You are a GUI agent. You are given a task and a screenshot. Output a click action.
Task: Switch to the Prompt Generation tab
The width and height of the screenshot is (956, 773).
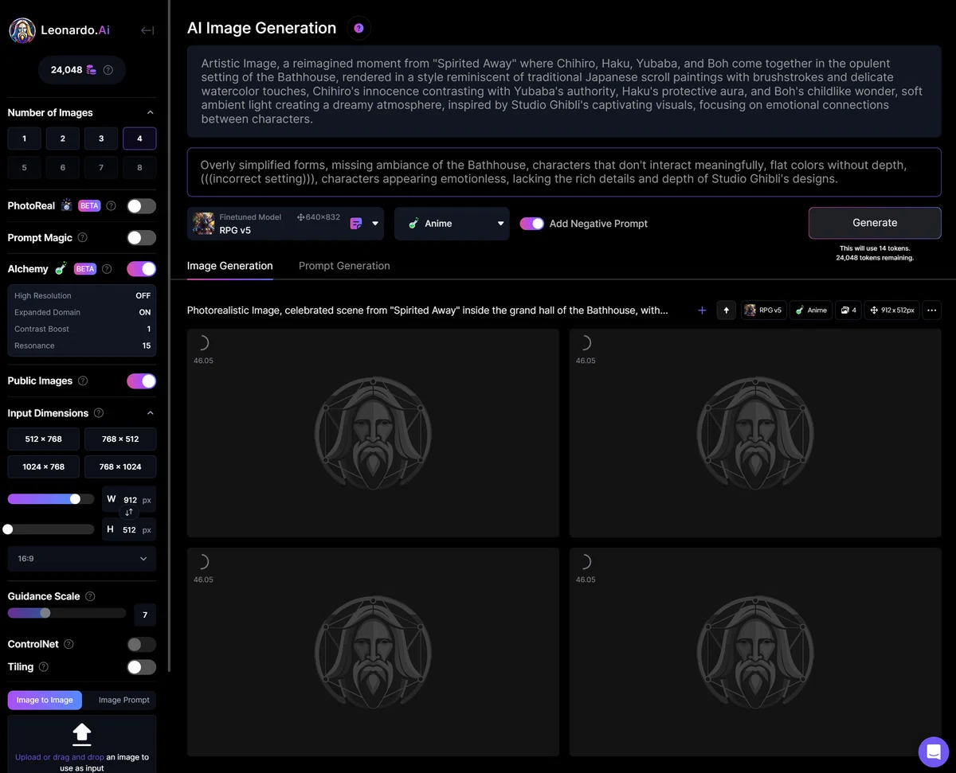[344, 266]
